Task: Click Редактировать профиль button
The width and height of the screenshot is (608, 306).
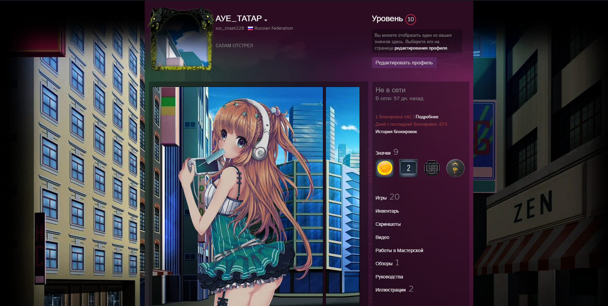Action: tap(404, 63)
